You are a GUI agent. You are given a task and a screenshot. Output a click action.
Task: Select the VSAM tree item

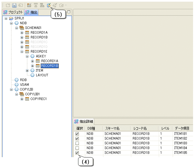click(x=24, y=84)
